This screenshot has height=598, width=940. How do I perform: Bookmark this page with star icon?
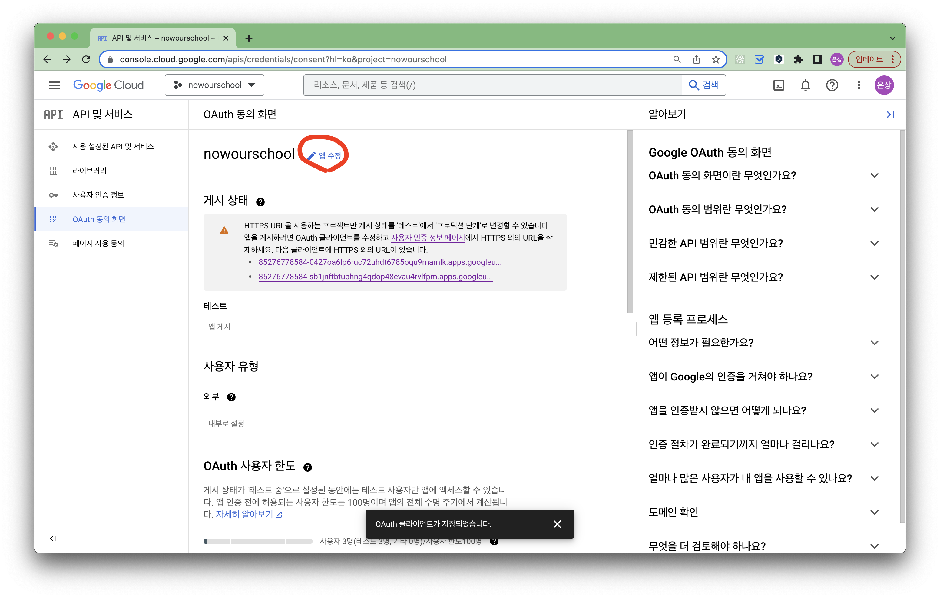(716, 59)
